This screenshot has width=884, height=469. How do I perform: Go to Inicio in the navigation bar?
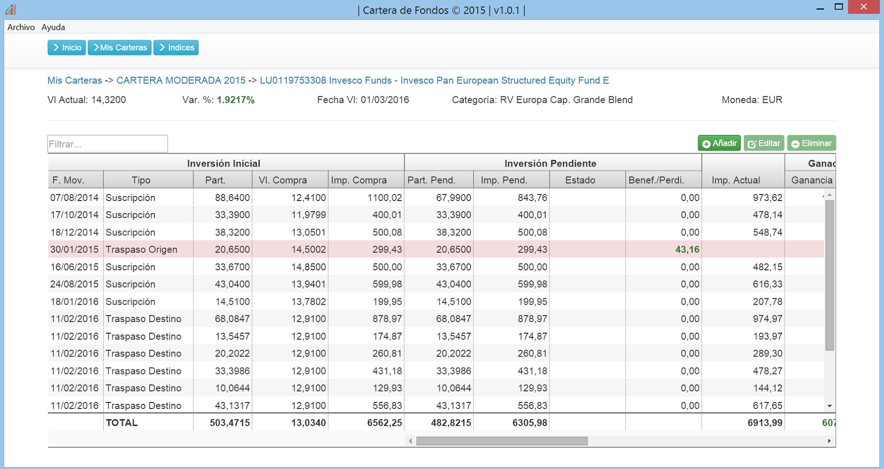[x=67, y=47]
